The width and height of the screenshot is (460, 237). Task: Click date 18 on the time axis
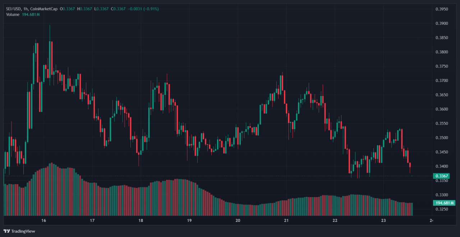click(x=141, y=220)
